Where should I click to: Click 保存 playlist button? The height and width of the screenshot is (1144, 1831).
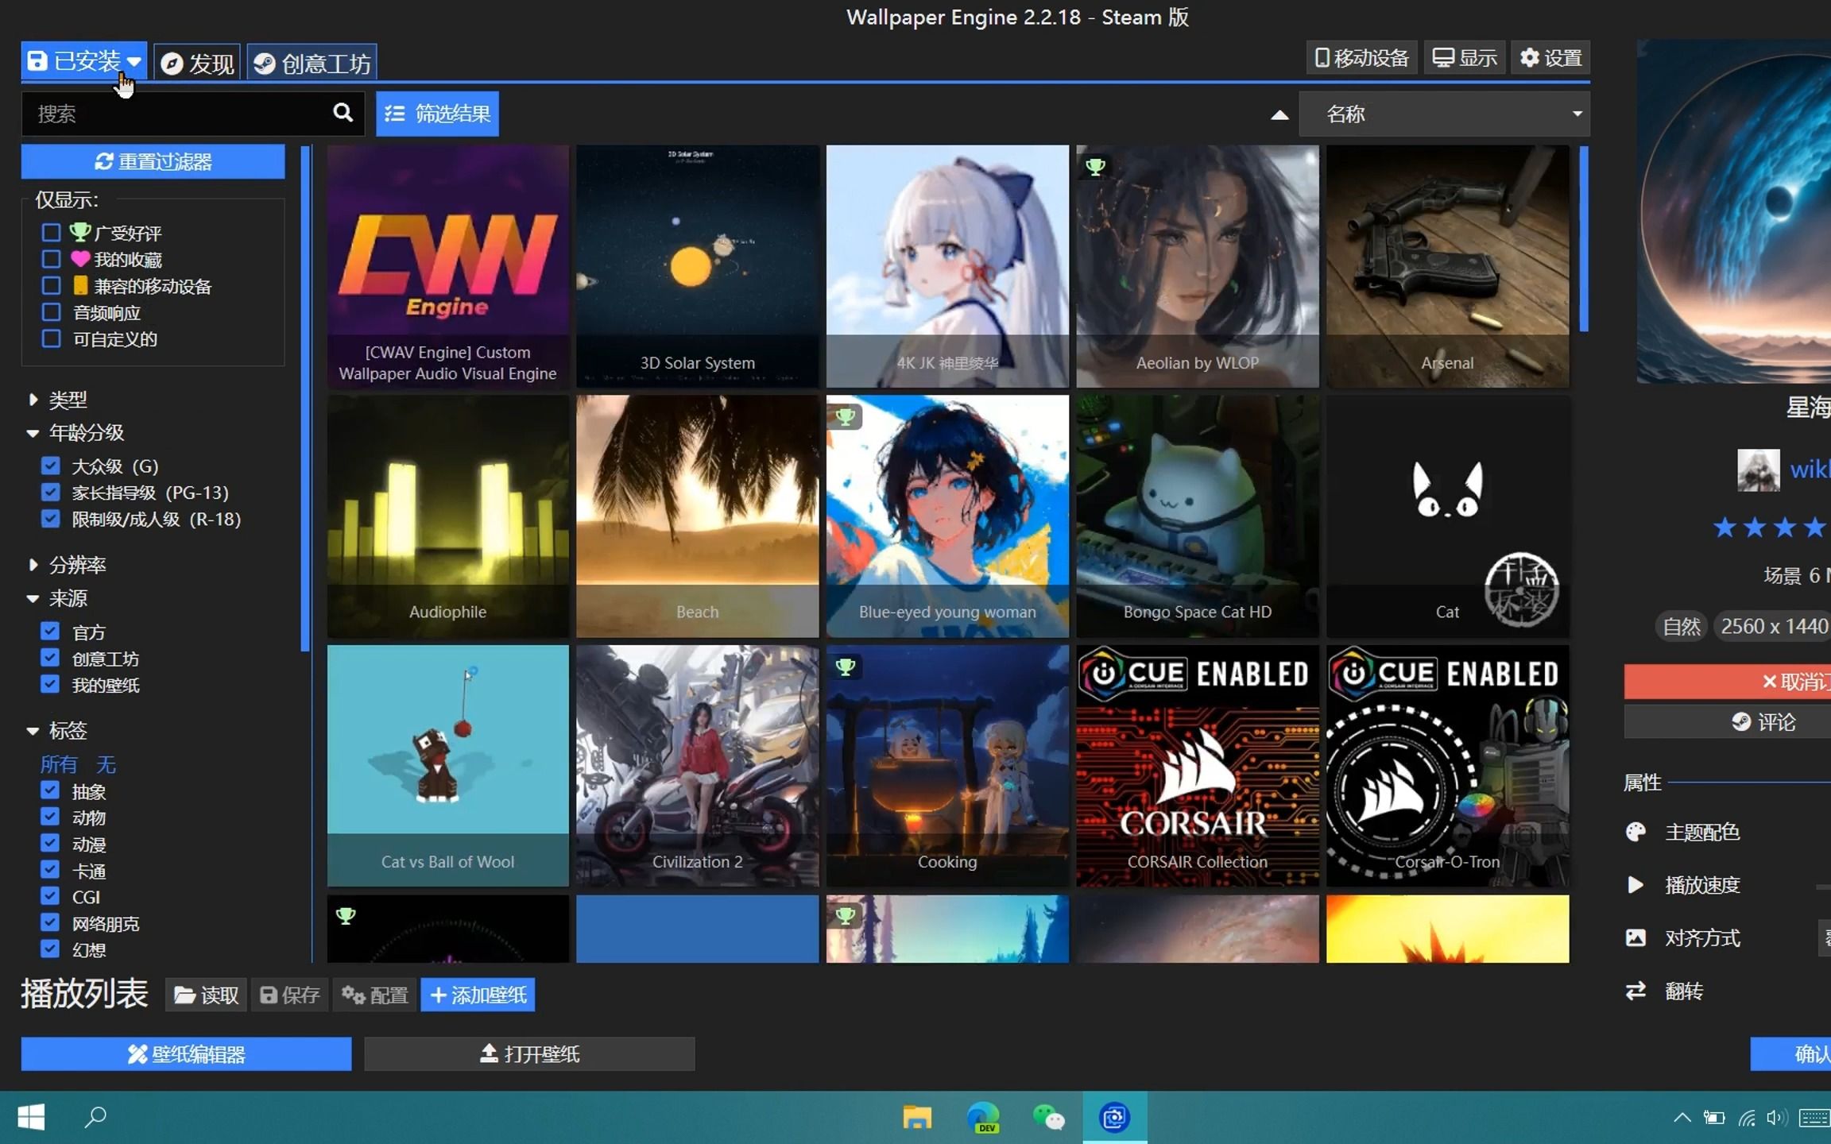(290, 995)
